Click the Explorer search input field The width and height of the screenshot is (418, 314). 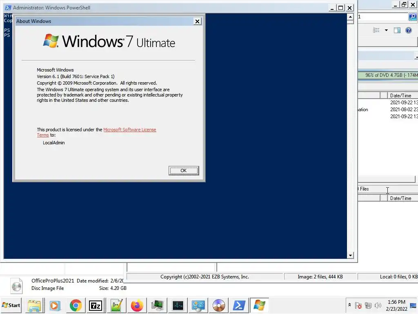[383, 17]
